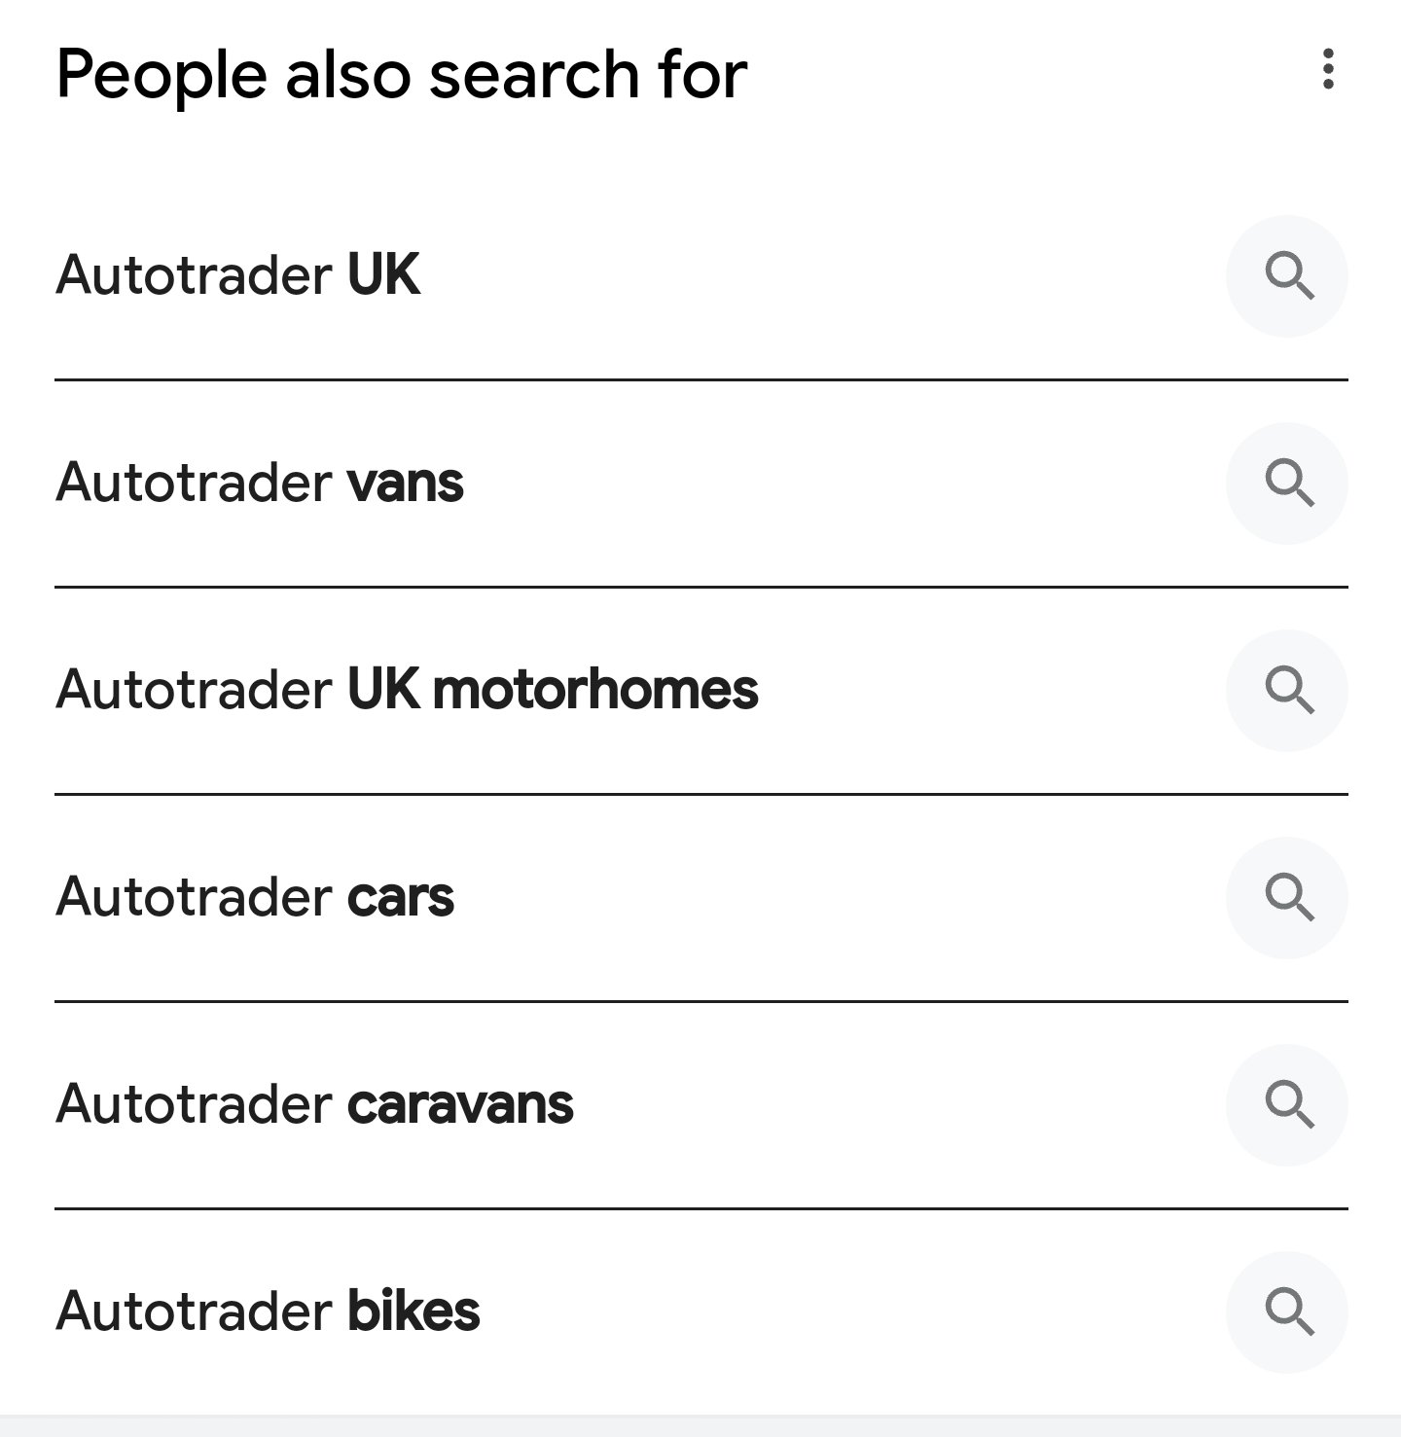
Task: Open the "Autotrader UK" suggestion
Action: pyautogui.click(x=238, y=275)
